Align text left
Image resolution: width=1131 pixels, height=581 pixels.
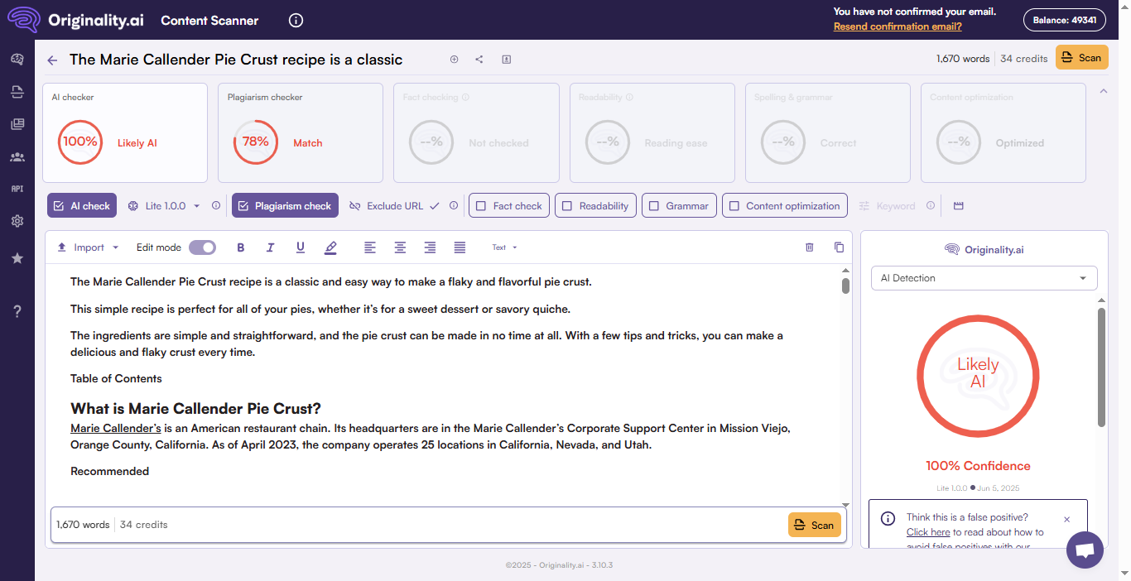coord(370,247)
